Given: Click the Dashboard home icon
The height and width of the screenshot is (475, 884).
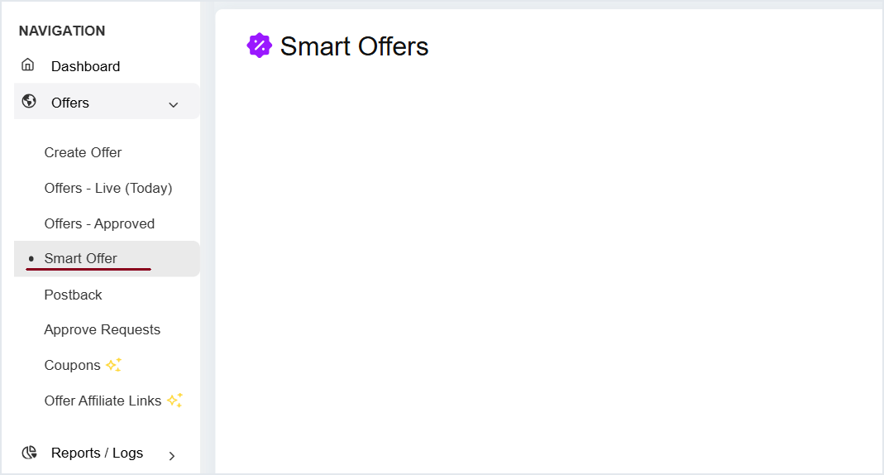Looking at the screenshot, I should pos(28,65).
